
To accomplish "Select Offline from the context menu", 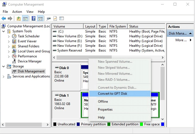I will pyautogui.click(x=103, y=101).
